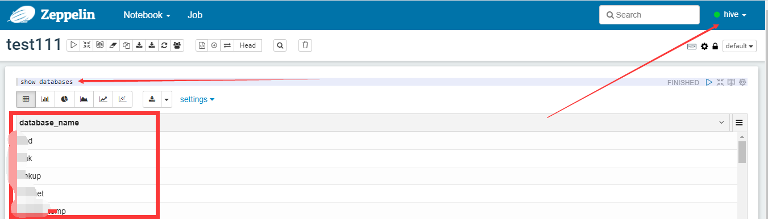Open the default layout mode dropdown
The width and height of the screenshot is (768, 219).
click(x=740, y=46)
